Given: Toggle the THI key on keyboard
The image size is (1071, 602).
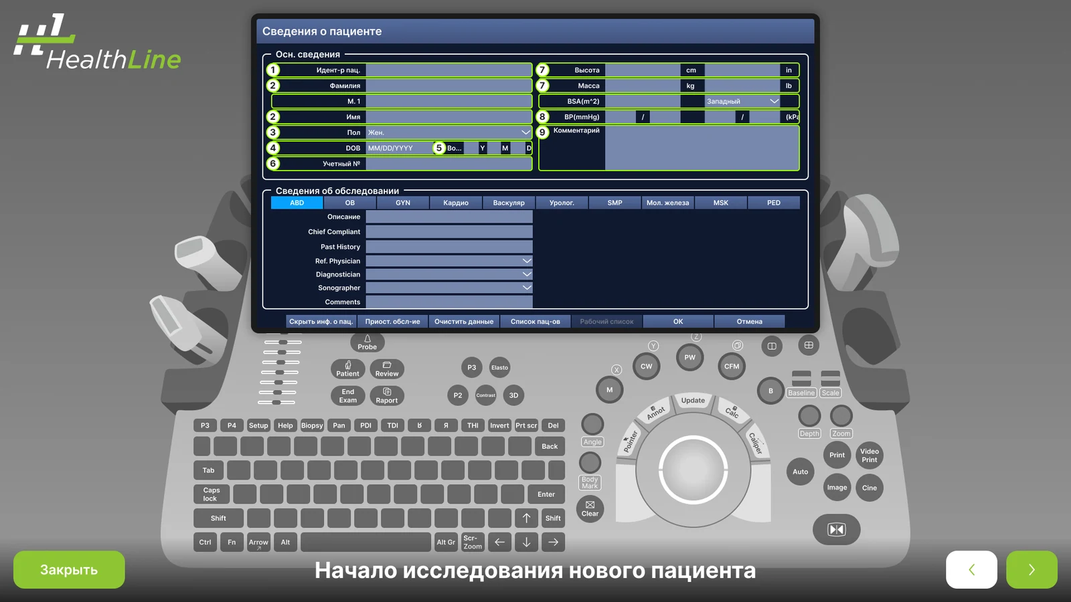Looking at the screenshot, I should pyautogui.click(x=473, y=425).
